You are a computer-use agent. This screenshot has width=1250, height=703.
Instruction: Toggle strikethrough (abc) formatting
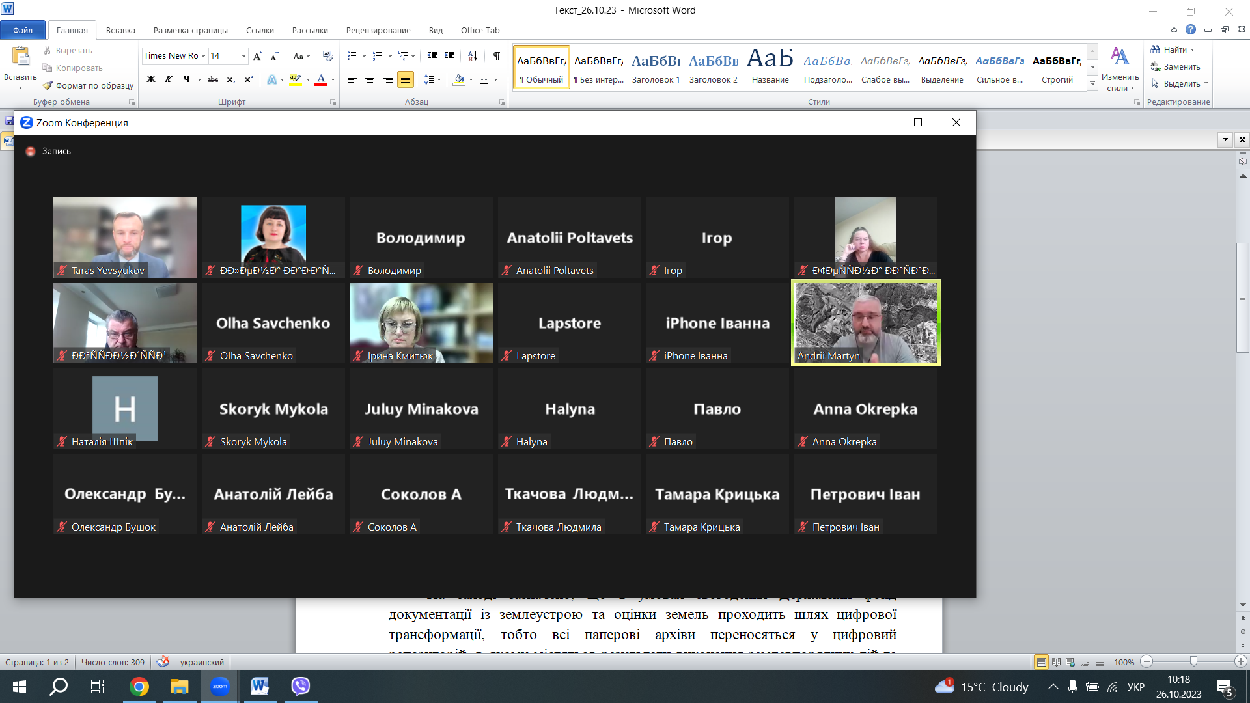pyautogui.click(x=213, y=79)
